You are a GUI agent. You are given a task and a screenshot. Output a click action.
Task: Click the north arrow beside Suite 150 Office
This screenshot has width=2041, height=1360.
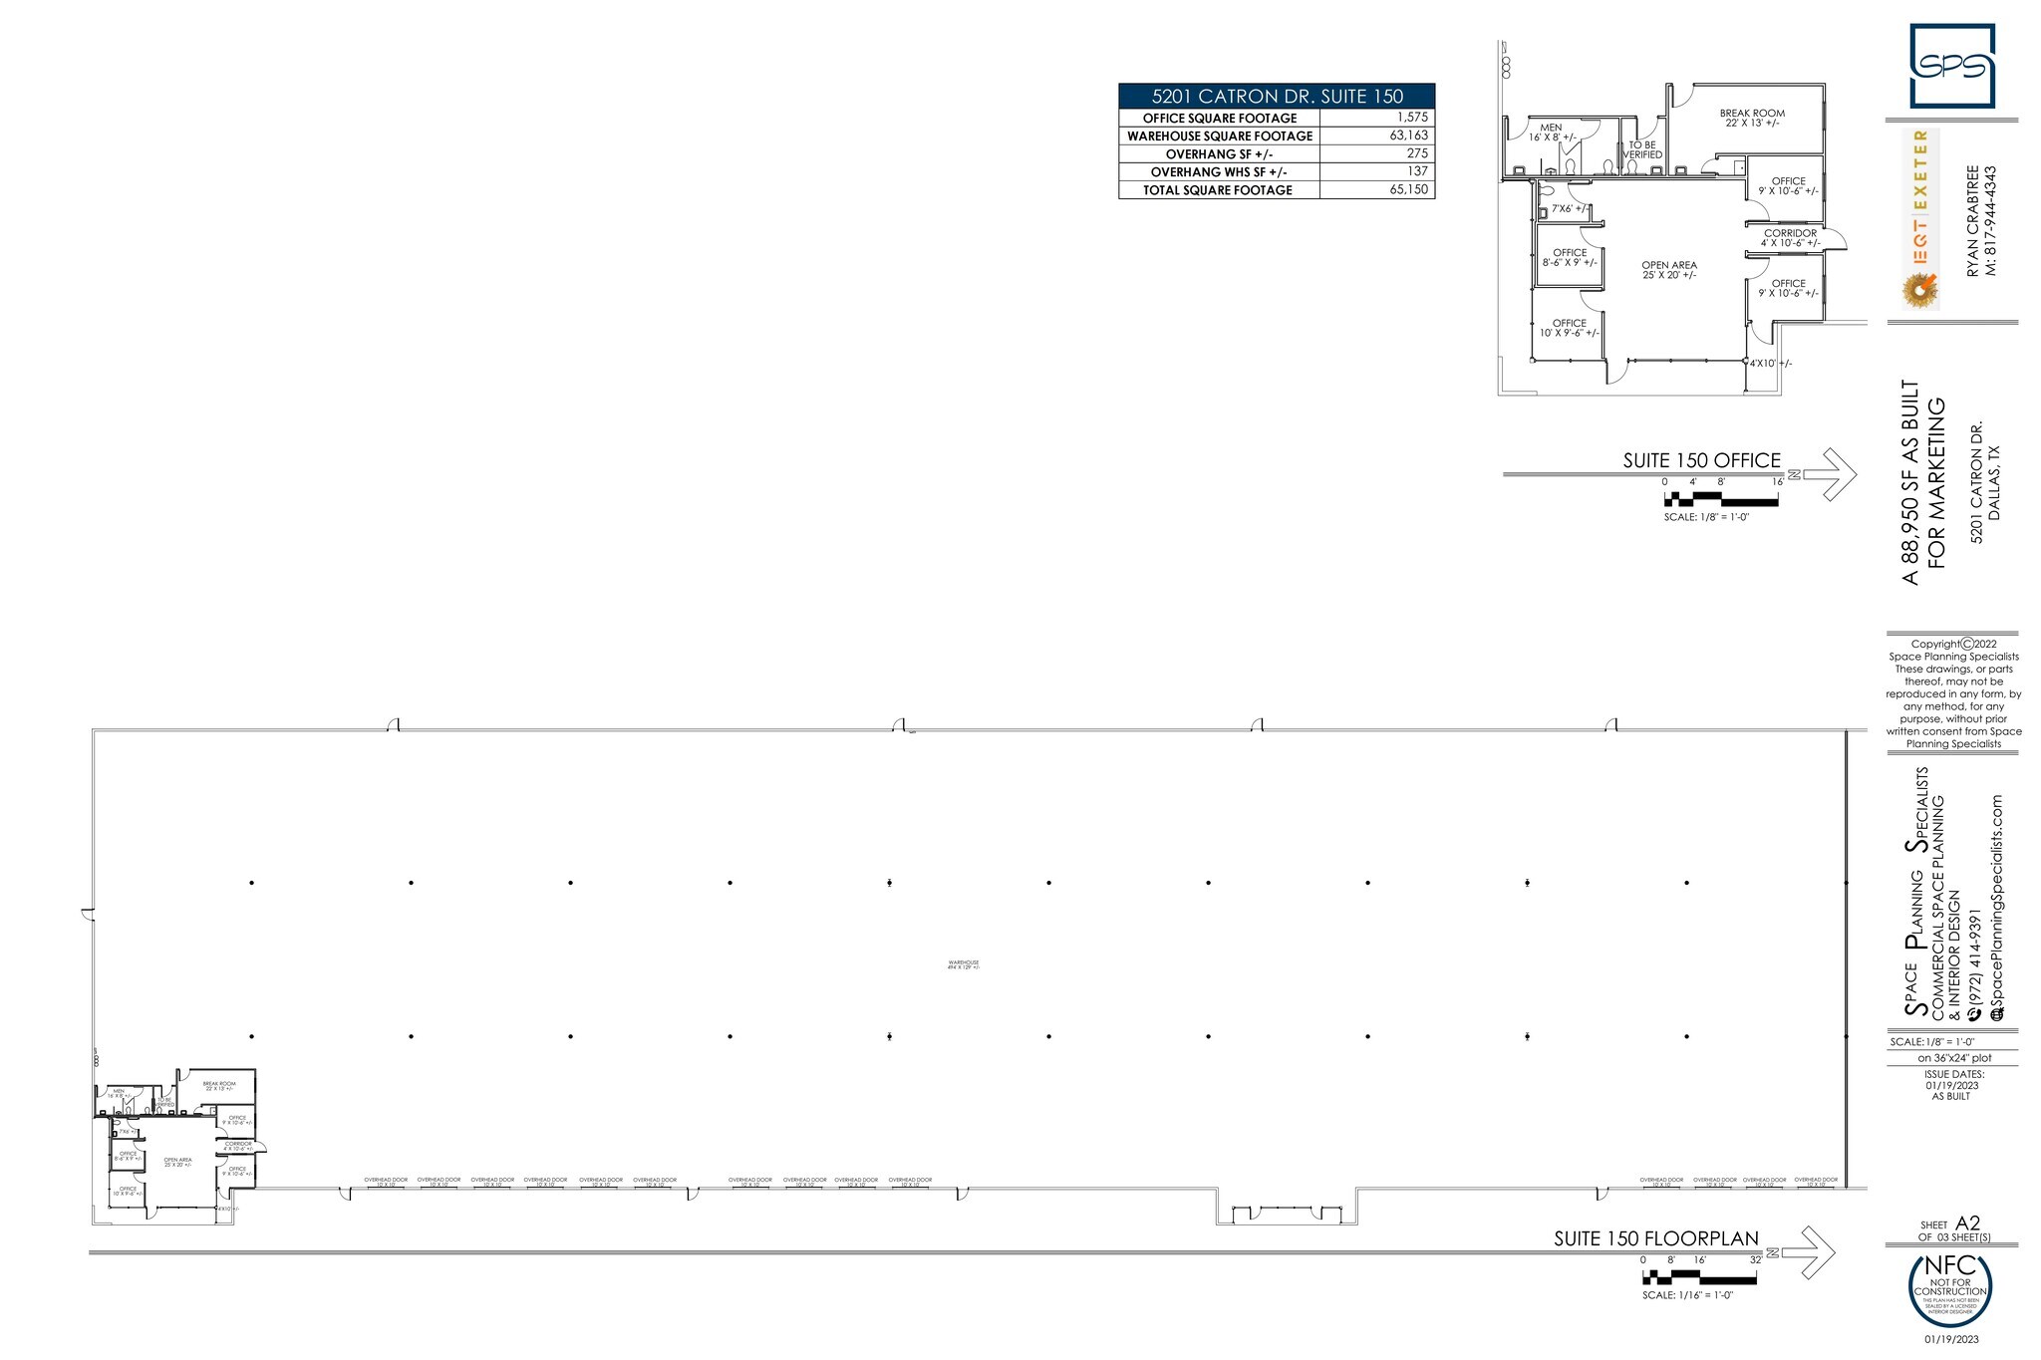[1829, 474]
